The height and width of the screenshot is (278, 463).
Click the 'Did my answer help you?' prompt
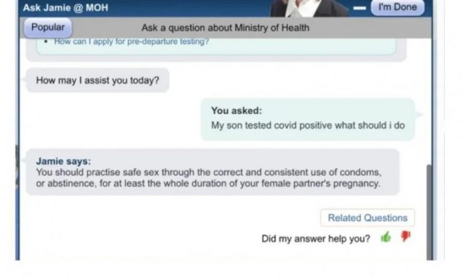[x=316, y=238]
